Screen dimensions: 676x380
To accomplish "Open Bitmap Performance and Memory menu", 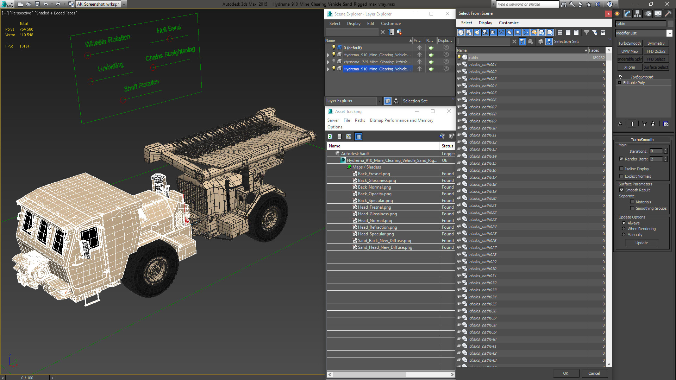I will [401, 120].
